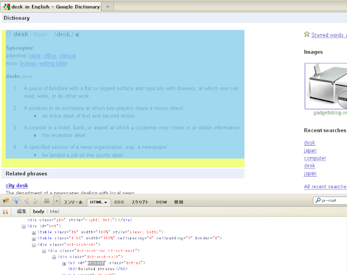The height and width of the screenshot is (275, 347).
Task: Click search magnifier icon in Firebug
Action: (318, 200)
